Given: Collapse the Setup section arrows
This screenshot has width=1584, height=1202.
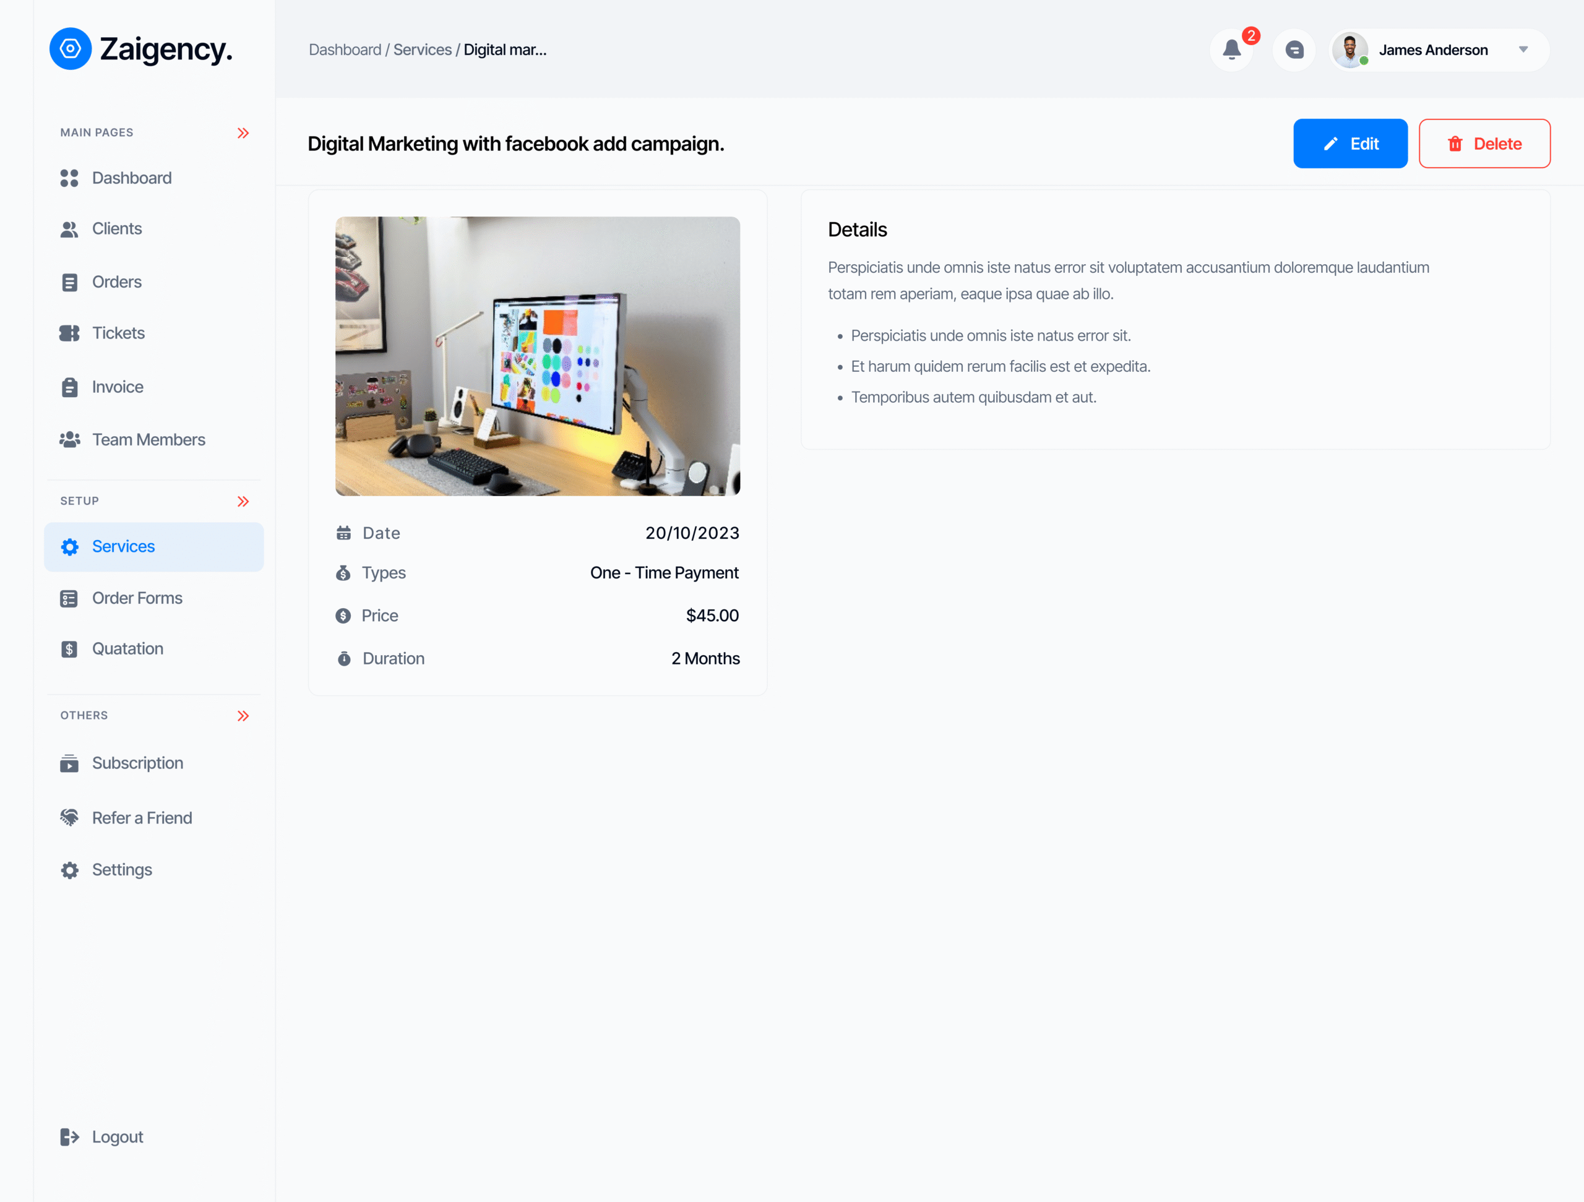Looking at the screenshot, I should [243, 501].
